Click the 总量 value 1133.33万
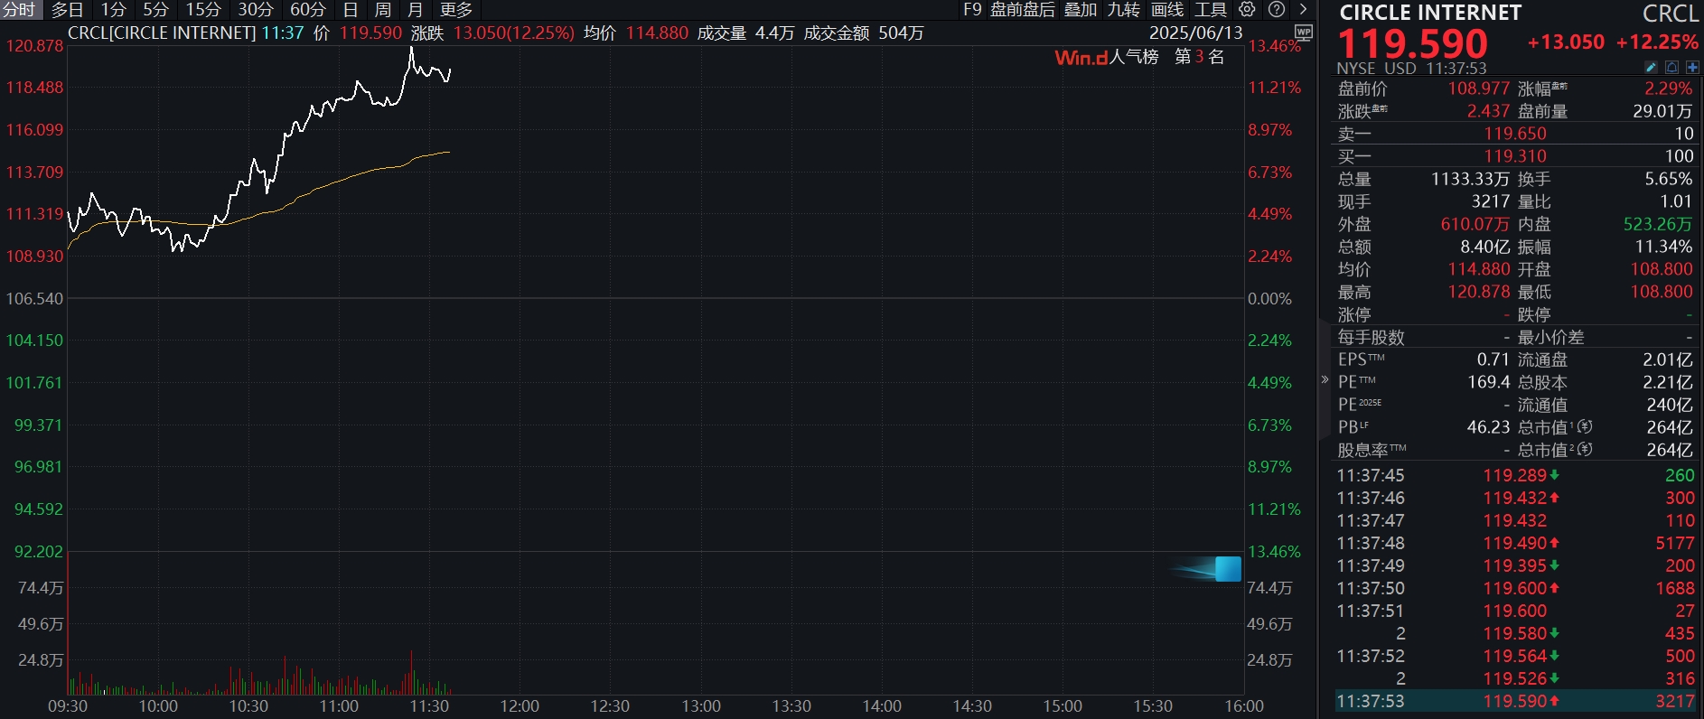Image resolution: width=1704 pixels, height=719 pixels. coord(1470,179)
